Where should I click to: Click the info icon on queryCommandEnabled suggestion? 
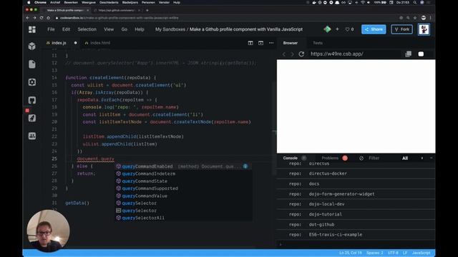pos(245,166)
